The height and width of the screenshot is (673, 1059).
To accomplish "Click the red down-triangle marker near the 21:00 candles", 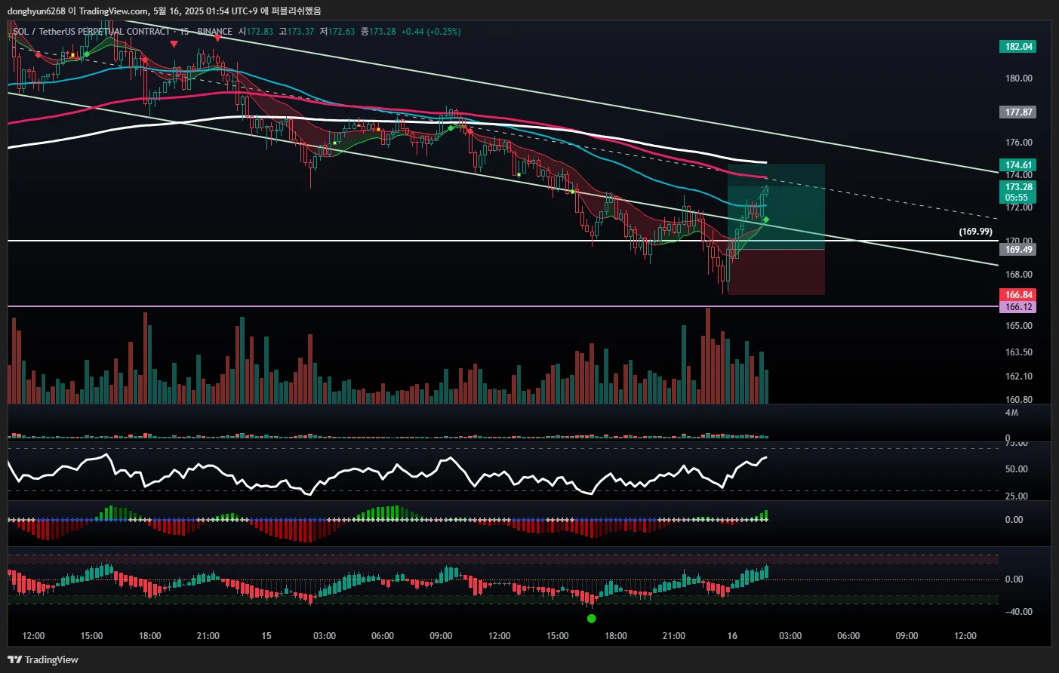I will point(217,38).
